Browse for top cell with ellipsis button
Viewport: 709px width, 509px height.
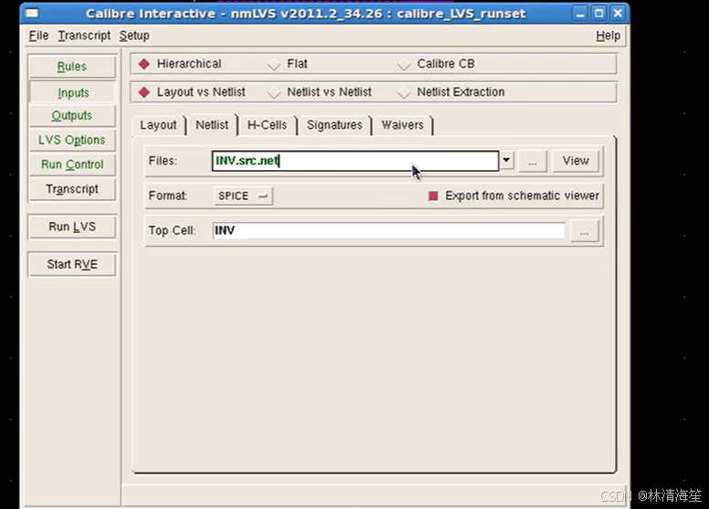pos(584,231)
